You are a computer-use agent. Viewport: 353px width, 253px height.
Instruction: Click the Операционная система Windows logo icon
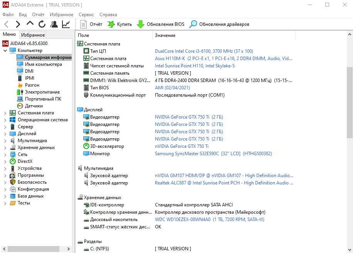(x=13, y=120)
